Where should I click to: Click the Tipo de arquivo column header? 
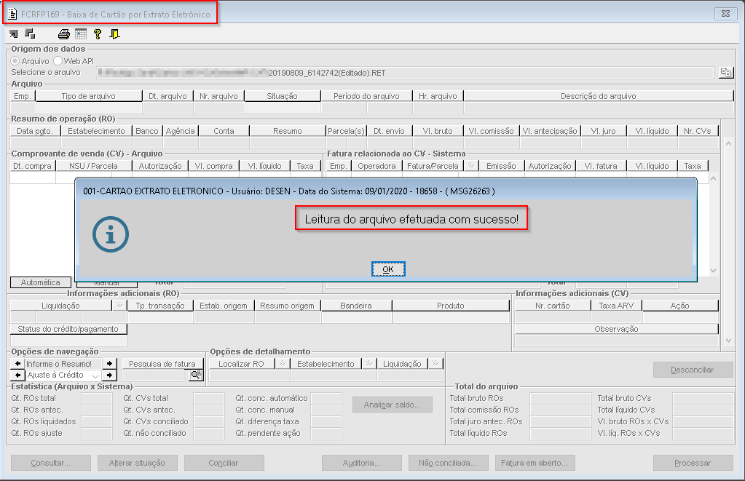89,96
